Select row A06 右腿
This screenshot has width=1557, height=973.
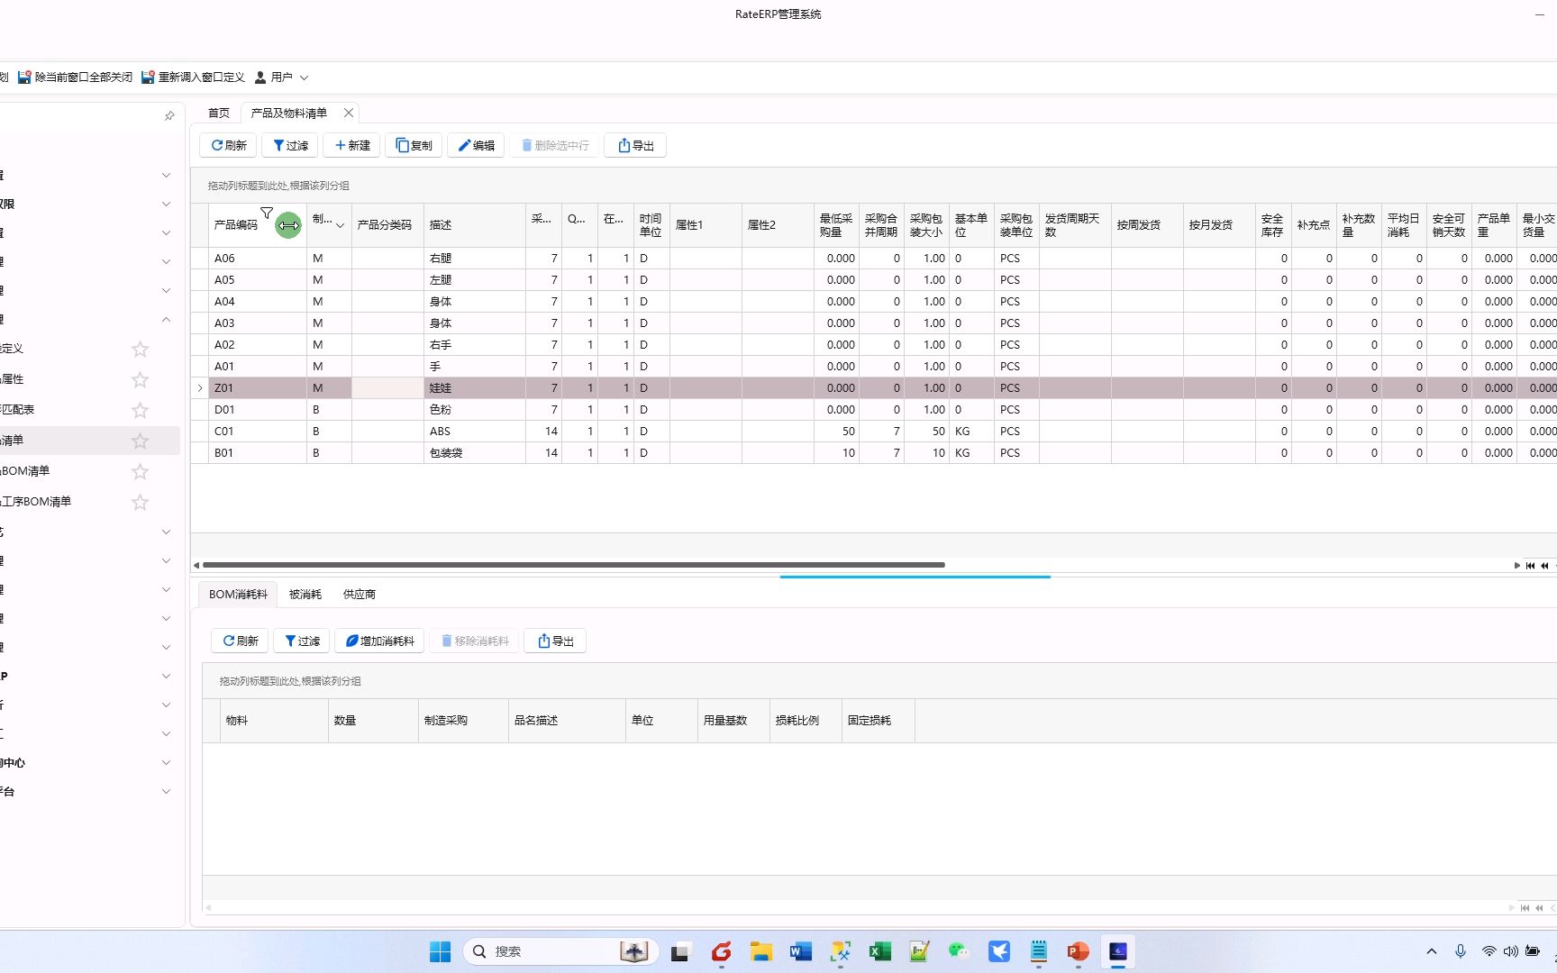[874, 259]
